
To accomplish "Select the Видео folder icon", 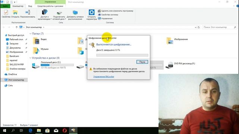I will coord(36,41).
